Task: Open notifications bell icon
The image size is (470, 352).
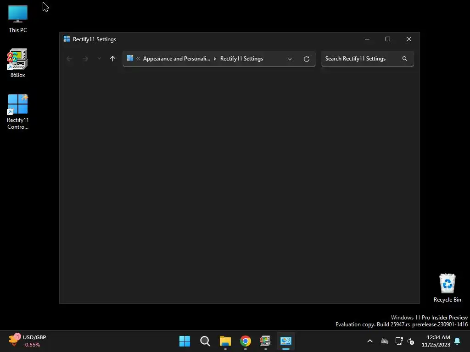Action: (x=458, y=341)
